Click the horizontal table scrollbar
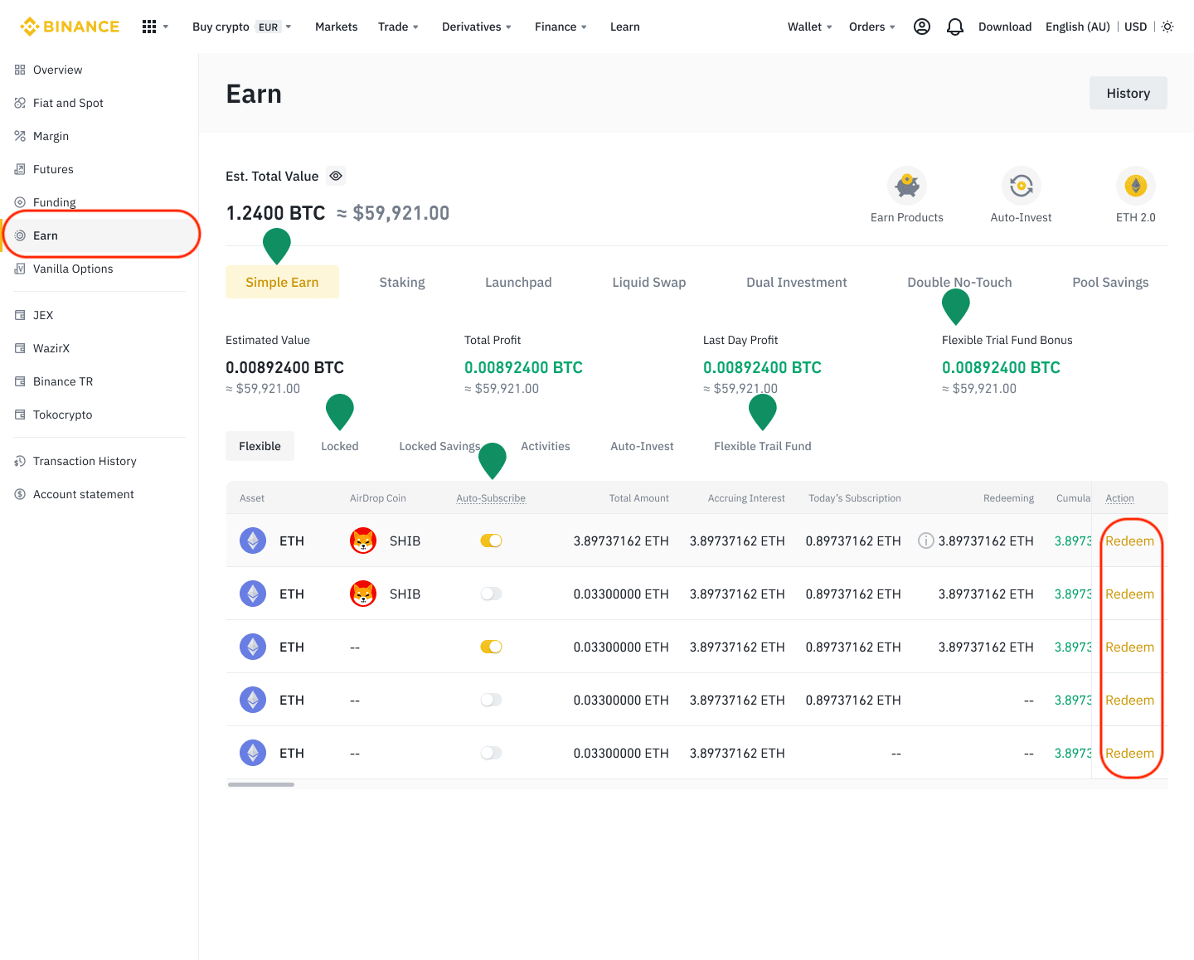 pyautogui.click(x=261, y=784)
